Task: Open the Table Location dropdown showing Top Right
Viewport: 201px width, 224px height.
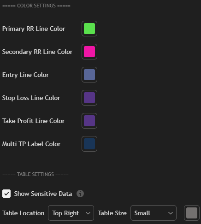Action: click(71, 213)
